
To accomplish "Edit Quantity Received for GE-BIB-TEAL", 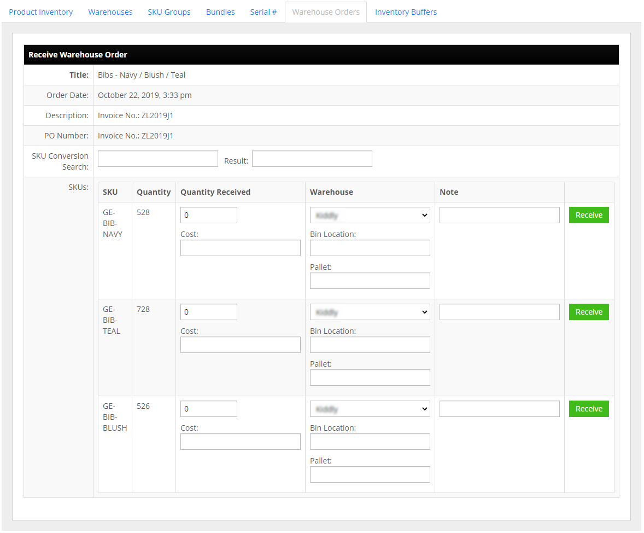I will pyautogui.click(x=209, y=312).
